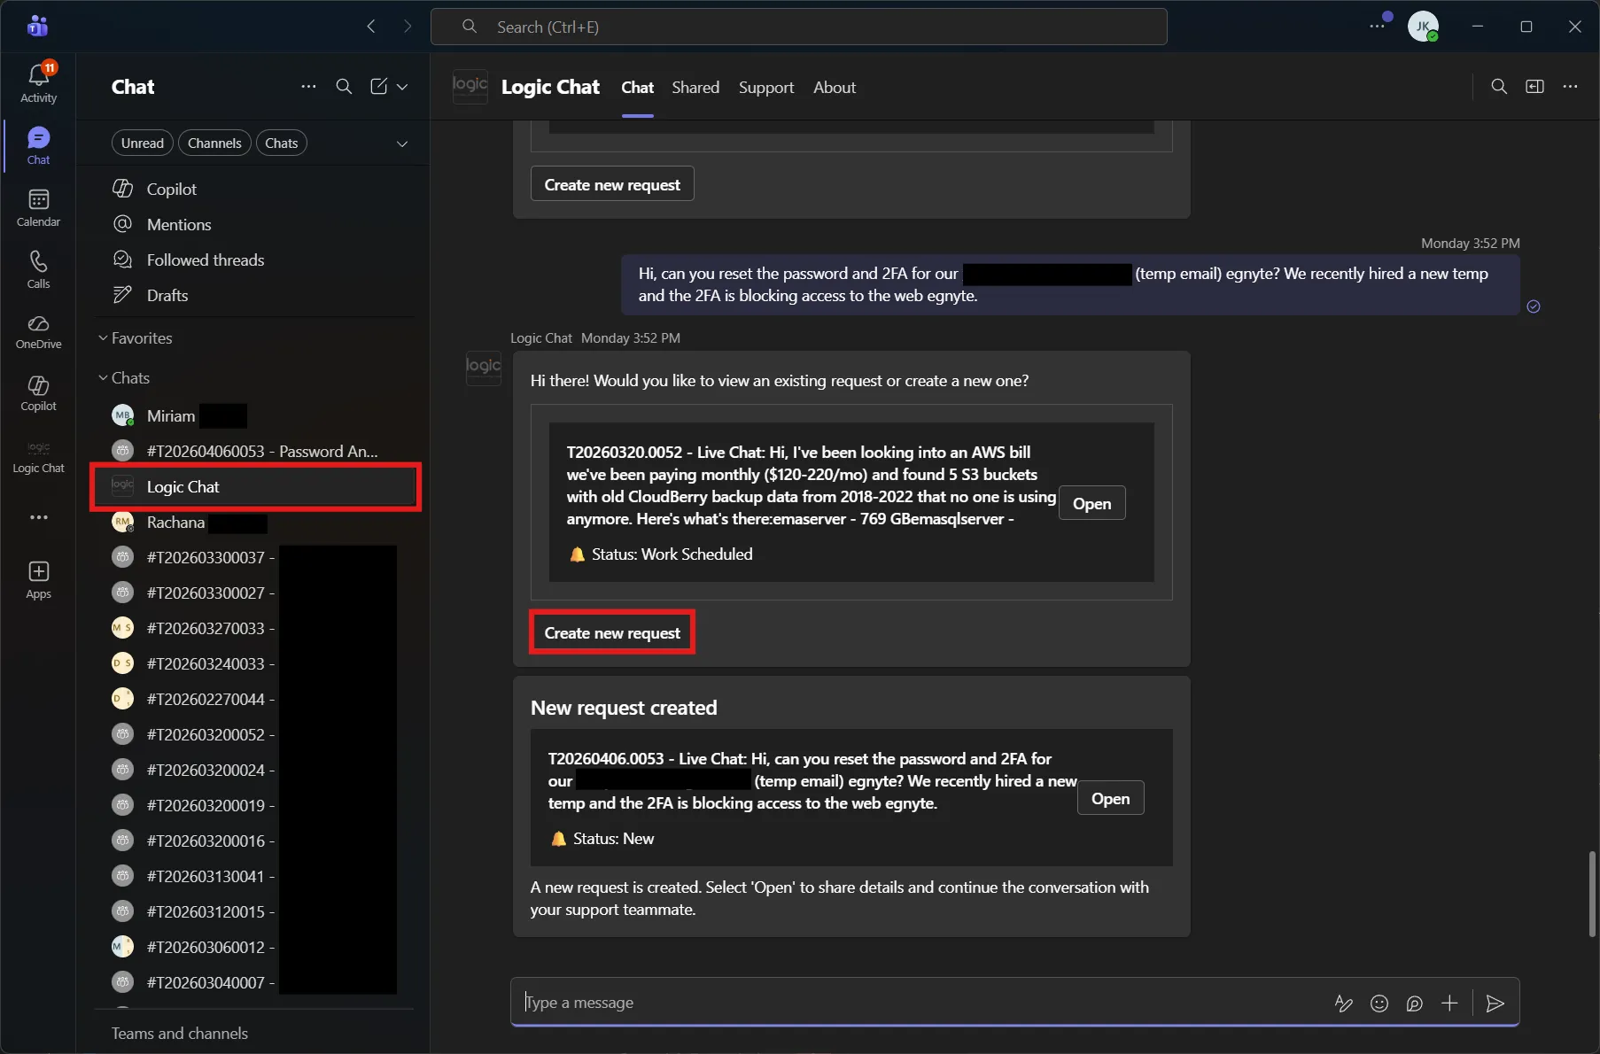
Task: Open chat #T202604060053 - Password
Action: click(256, 451)
